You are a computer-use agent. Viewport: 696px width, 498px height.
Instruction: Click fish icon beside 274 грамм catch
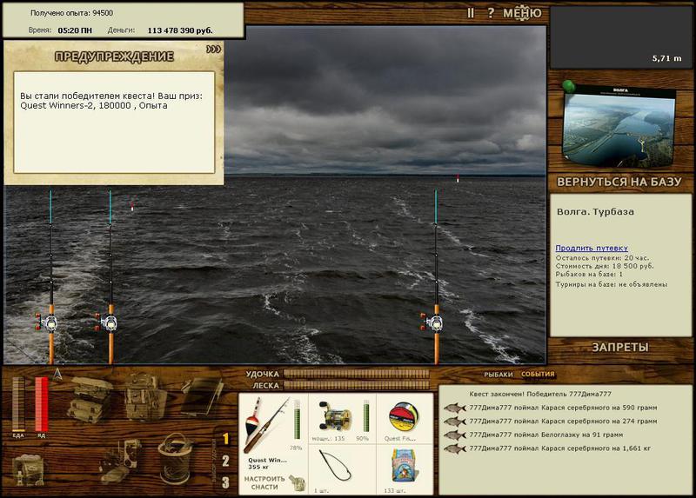(x=454, y=422)
